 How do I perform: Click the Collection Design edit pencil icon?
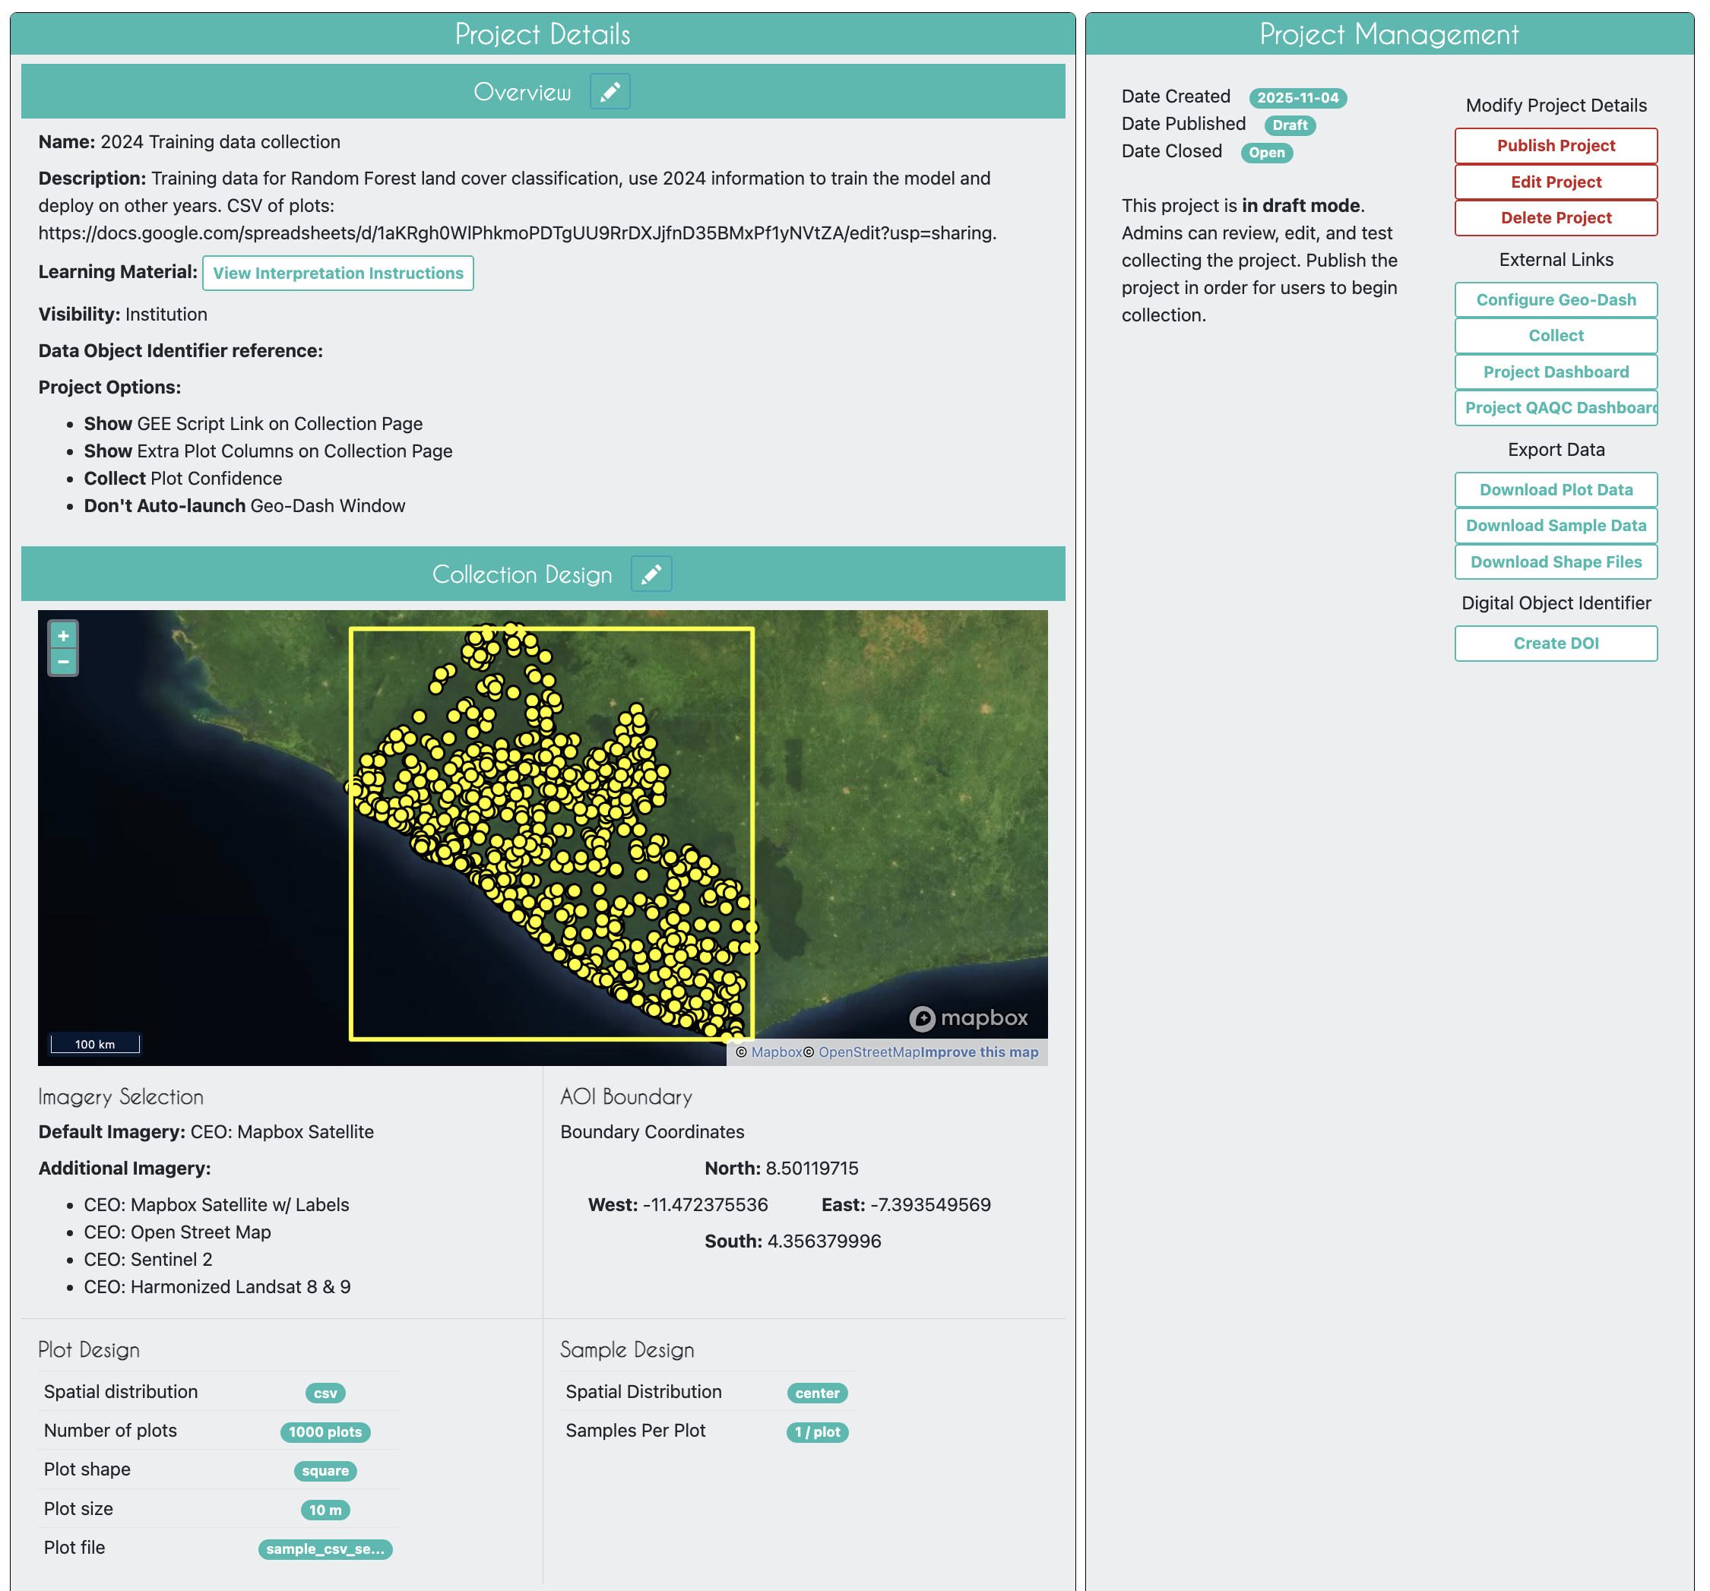click(651, 574)
